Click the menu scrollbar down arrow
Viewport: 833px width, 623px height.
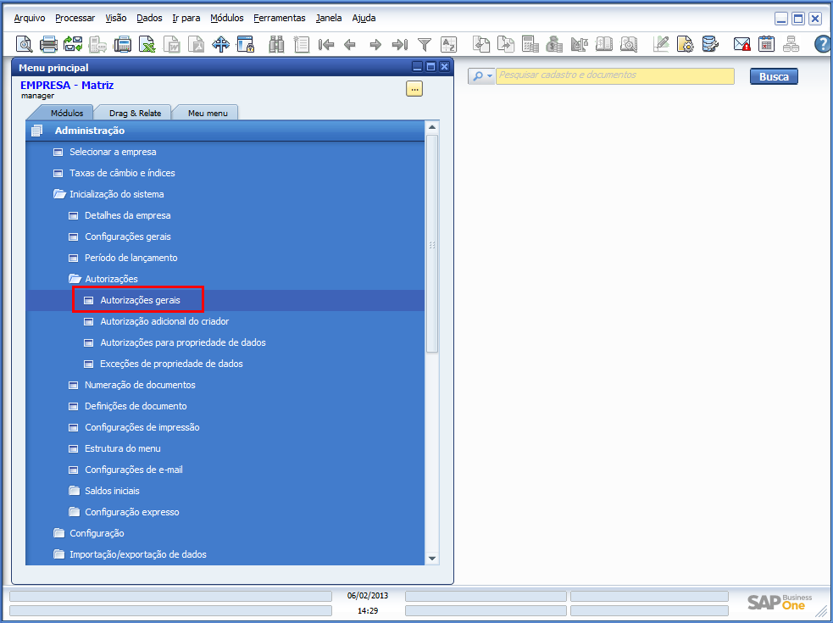432,558
